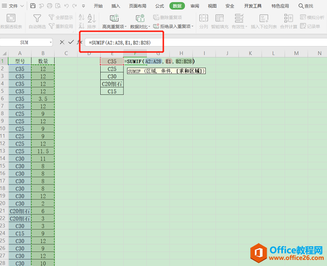Click the 有效性 validation icon
The image size is (327, 266).
click(x=239, y=18)
